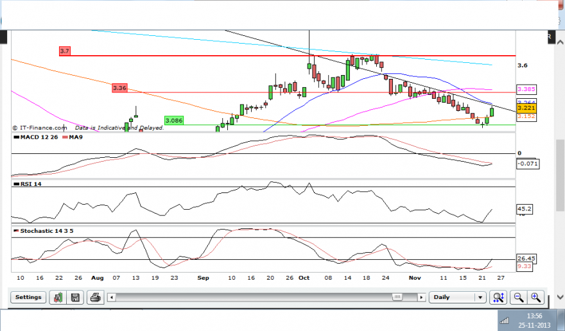Click the Stochastic value box 26.45
Image resolution: width=565 pixels, height=331 pixels.
(x=526, y=259)
